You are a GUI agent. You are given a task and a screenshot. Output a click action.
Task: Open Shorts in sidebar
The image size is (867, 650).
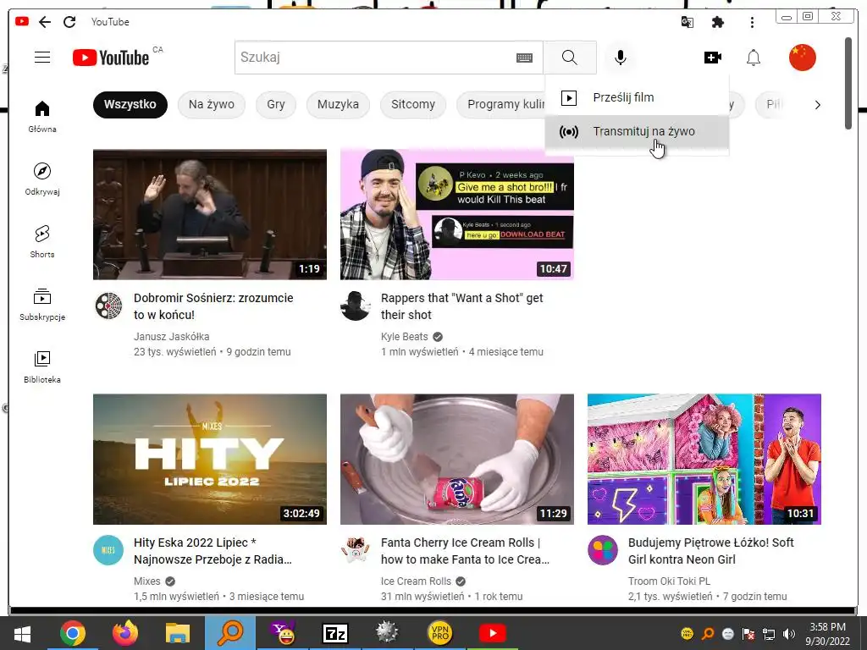[x=42, y=242]
